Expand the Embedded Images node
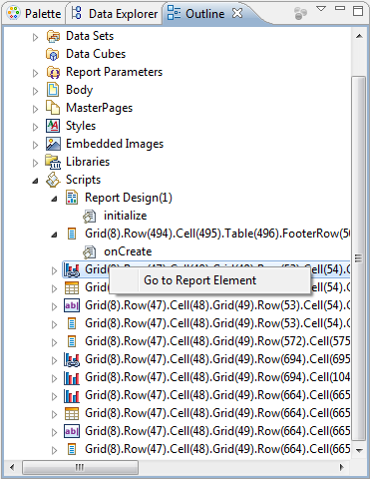This screenshot has height=479, width=370. click(x=35, y=145)
